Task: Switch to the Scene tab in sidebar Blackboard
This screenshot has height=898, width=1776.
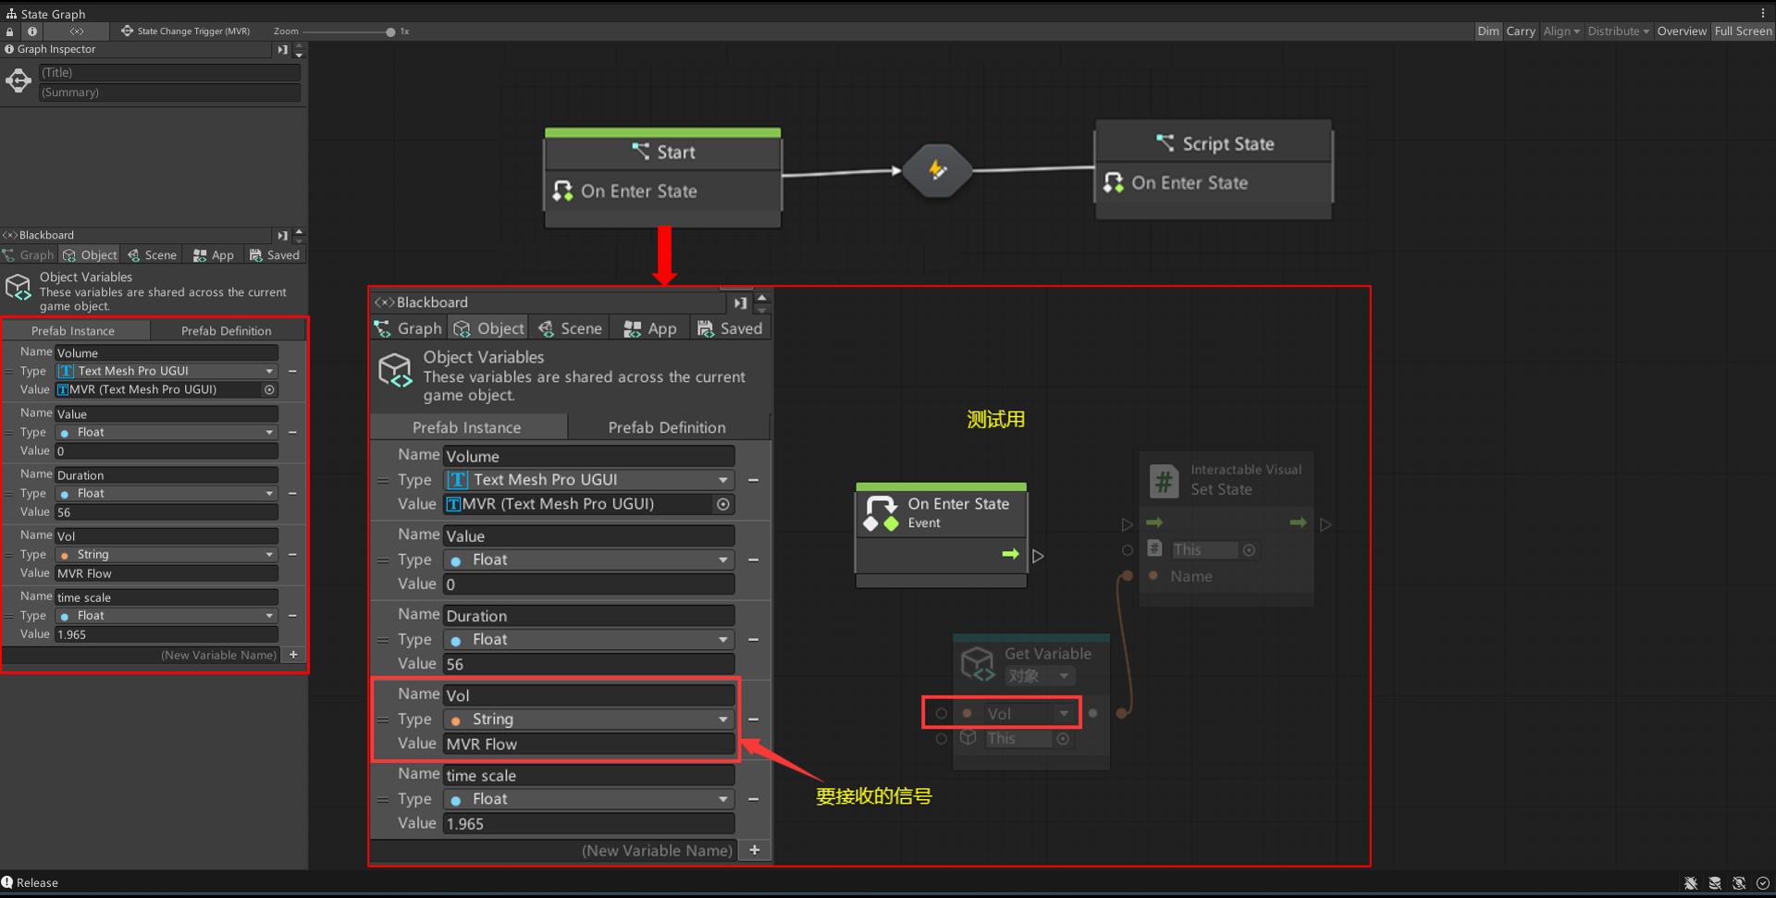Action: coord(153,255)
